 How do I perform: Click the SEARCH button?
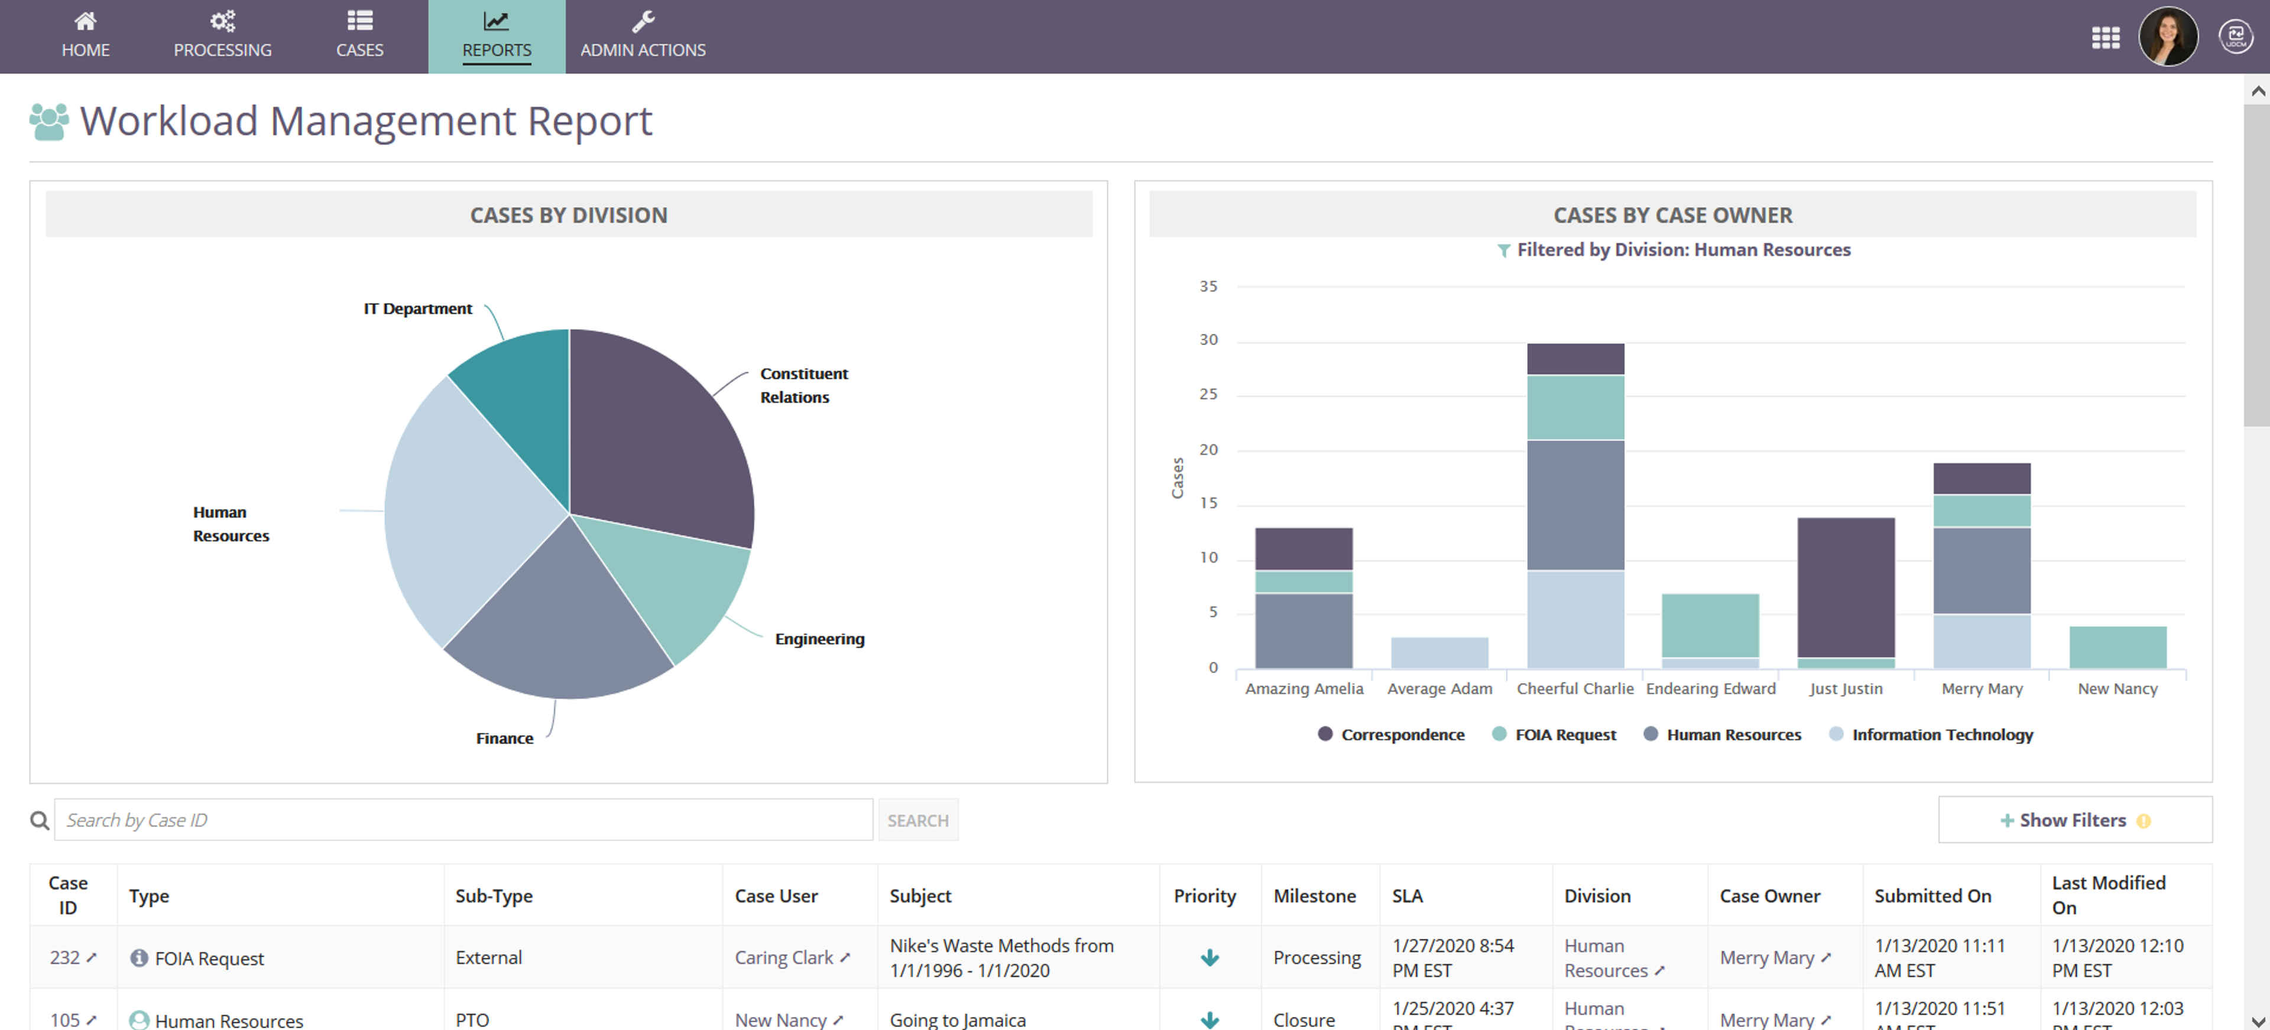pos(917,820)
